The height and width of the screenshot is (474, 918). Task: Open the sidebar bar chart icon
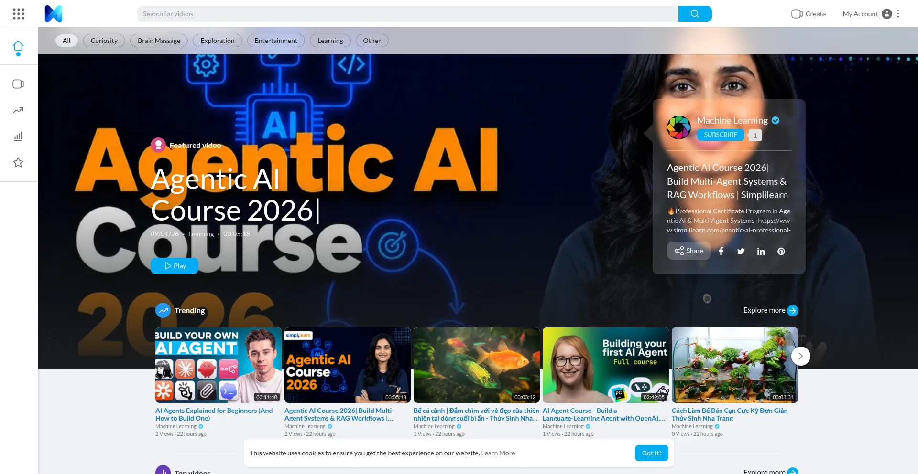click(x=18, y=137)
